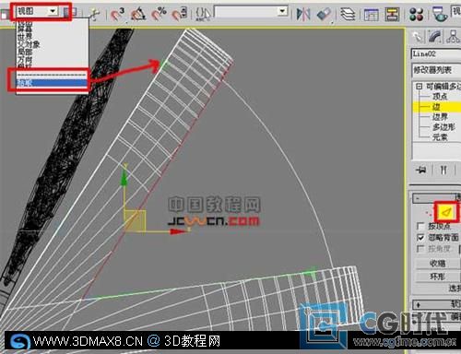Choose 局部 in coordinate system list

tap(25, 52)
